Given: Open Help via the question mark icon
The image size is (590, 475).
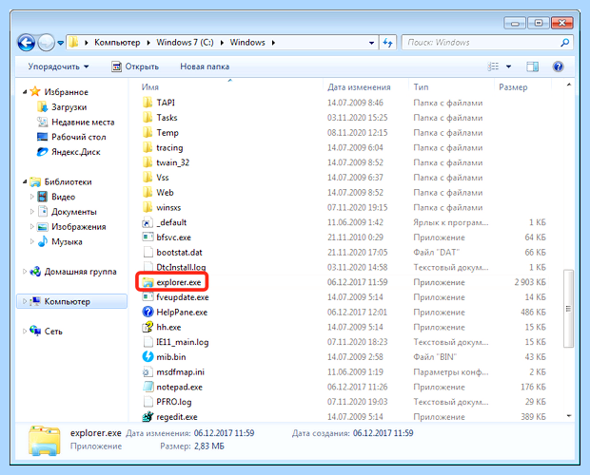Looking at the screenshot, I should [x=558, y=66].
